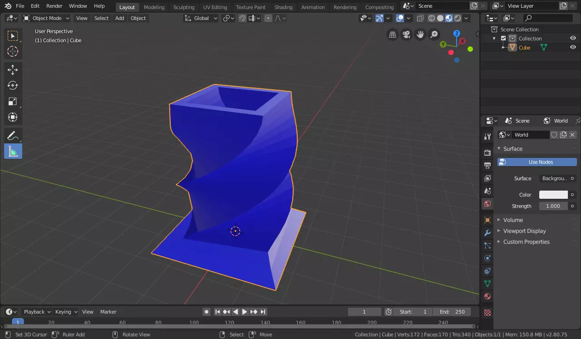Open the Add menu in viewport header

[x=119, y=18]
